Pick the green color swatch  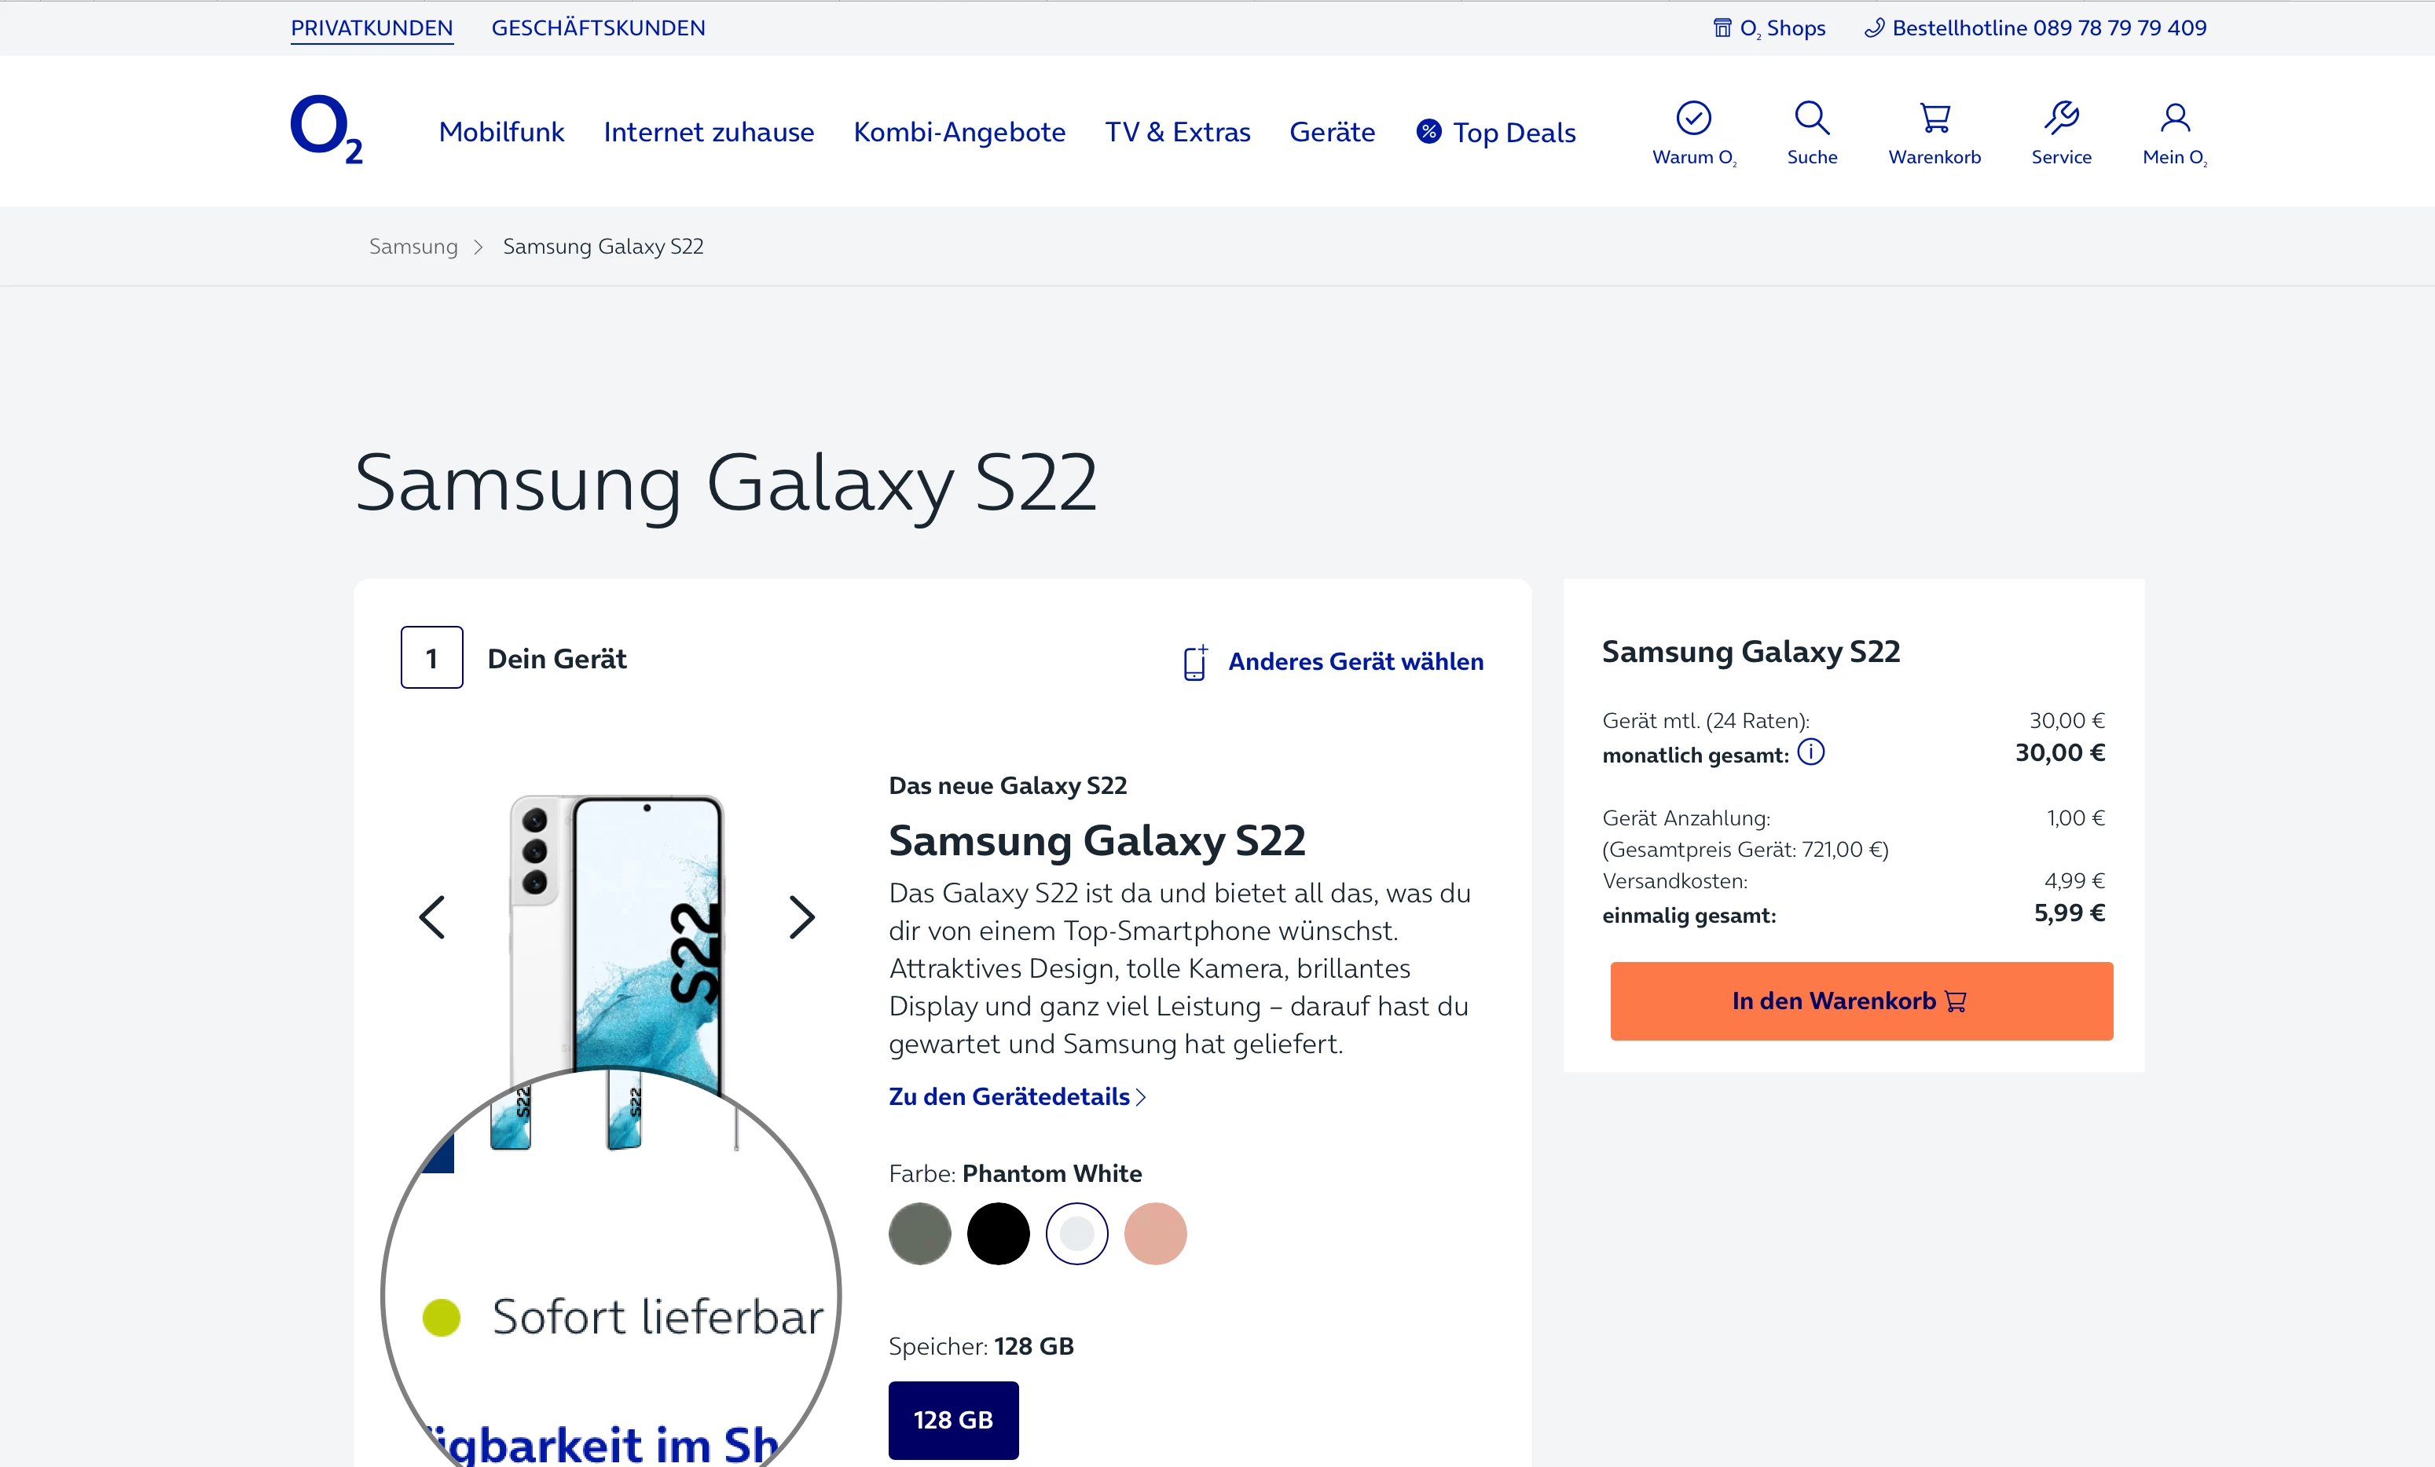[919, 1234]
